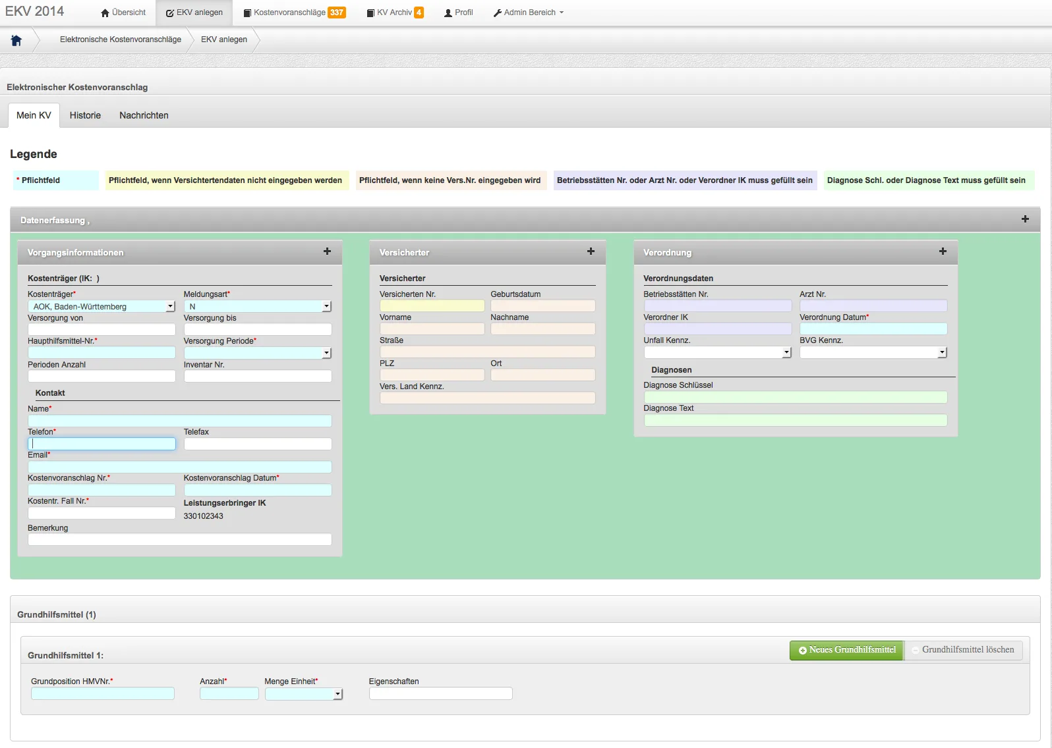Focus the Inventar Nr. field
This screenshot has height=748, width=1052.
tap(257, 376)
